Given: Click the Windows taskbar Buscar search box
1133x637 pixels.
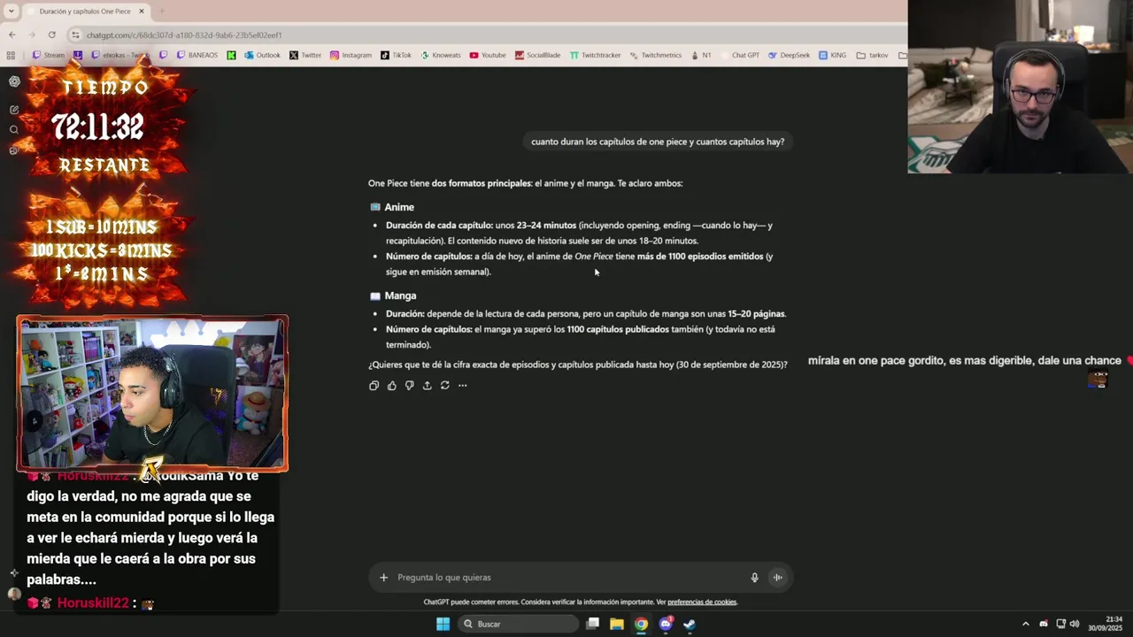Looking at the screenshot, I should (520, 624).
